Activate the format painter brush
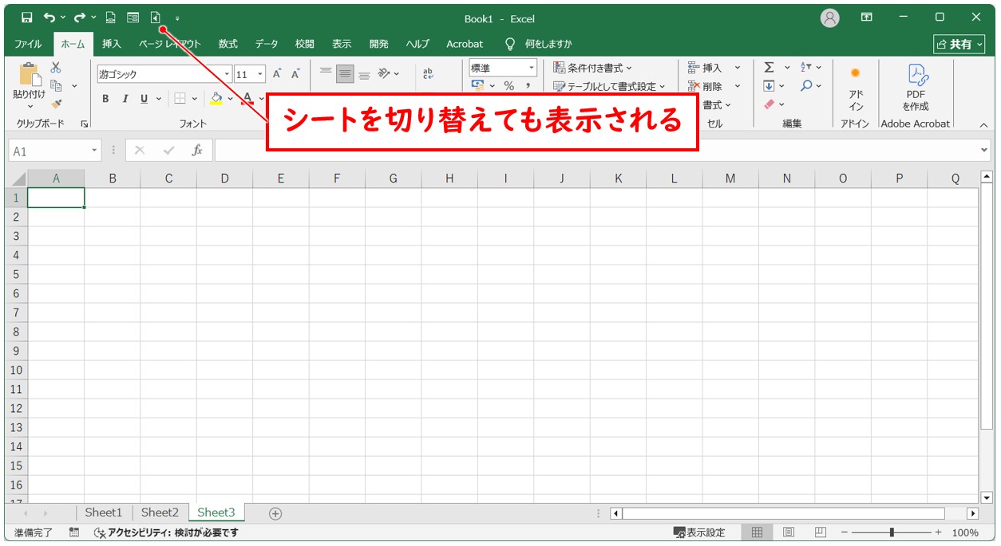The image size is (1001, 546). tap(56, 104)
